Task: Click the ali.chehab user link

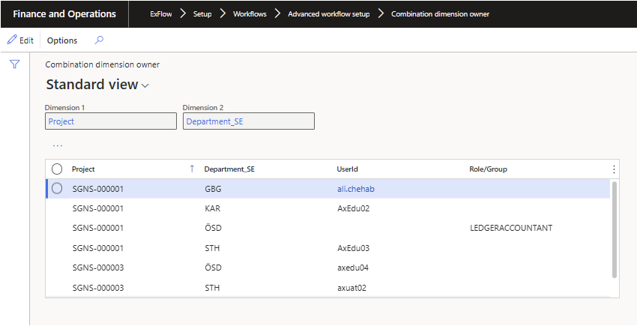Action: [x=355, y=189]
